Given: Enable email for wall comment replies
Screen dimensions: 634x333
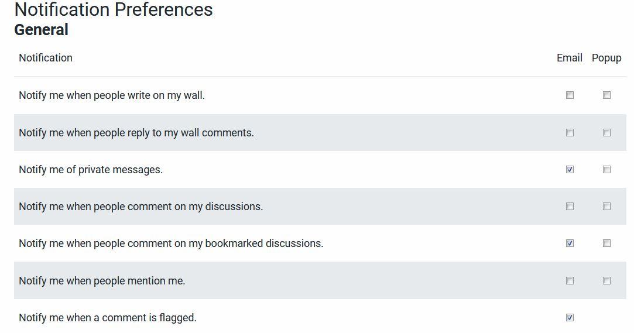Looking at the screenshot, I should click(x=570, y=133).
